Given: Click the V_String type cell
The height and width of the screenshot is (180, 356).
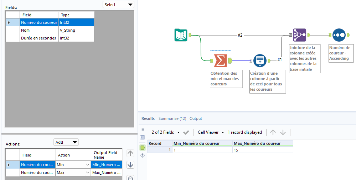Looking at the screenshot, I should click(76, 30).
